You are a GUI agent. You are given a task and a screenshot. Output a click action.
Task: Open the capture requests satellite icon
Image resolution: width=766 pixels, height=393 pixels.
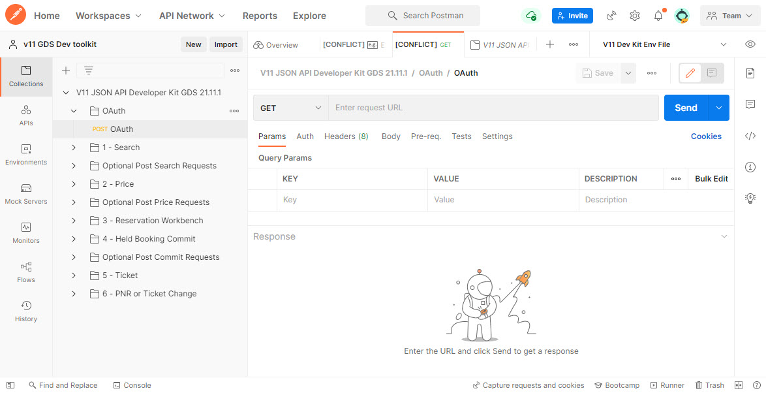(611, 16)
